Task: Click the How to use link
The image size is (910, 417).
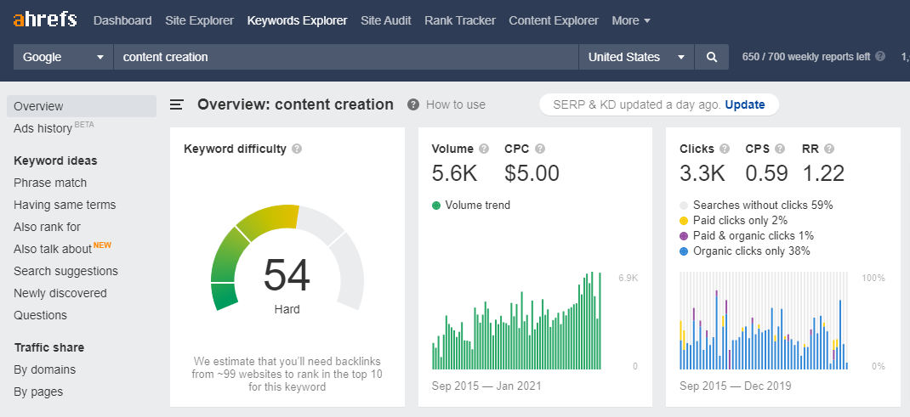Action: pos(456,104)
